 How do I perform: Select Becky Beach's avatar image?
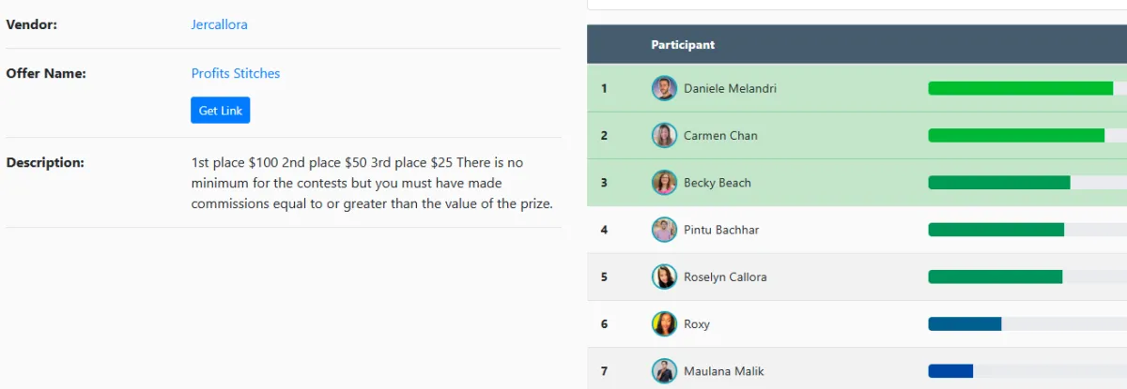(x=664, y=183)
